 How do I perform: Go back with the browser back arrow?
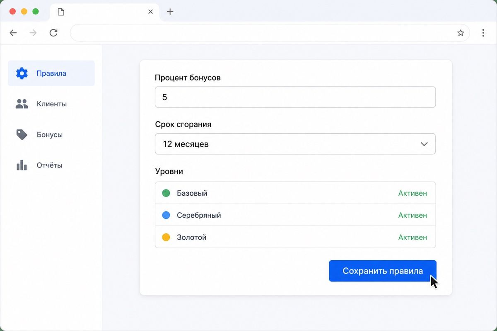click(x=13, y=33)
